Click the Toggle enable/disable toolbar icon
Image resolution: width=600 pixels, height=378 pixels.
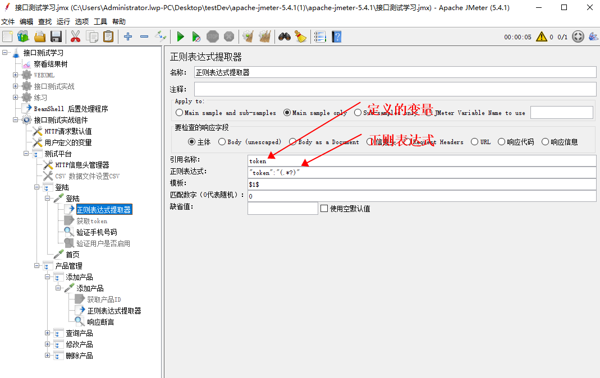(x=161, y=36)
